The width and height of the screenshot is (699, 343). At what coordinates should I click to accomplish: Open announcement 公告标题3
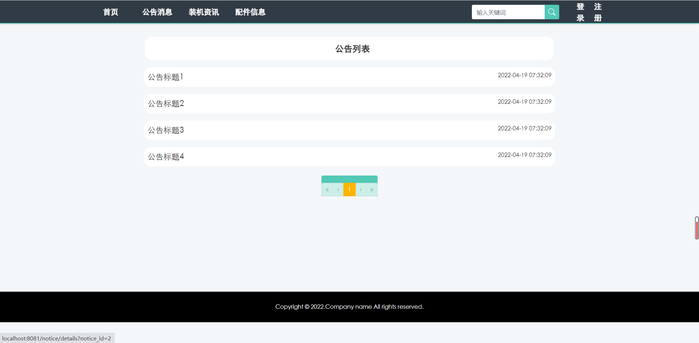tap(166, 130)
